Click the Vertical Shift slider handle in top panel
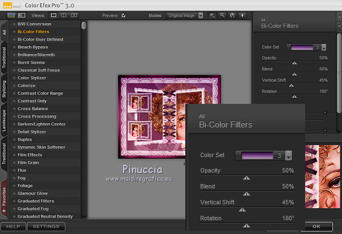342x234 pixels. (291, 85)
